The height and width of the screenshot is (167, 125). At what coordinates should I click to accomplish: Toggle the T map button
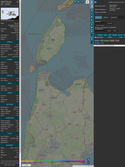[x=82, y=2]
